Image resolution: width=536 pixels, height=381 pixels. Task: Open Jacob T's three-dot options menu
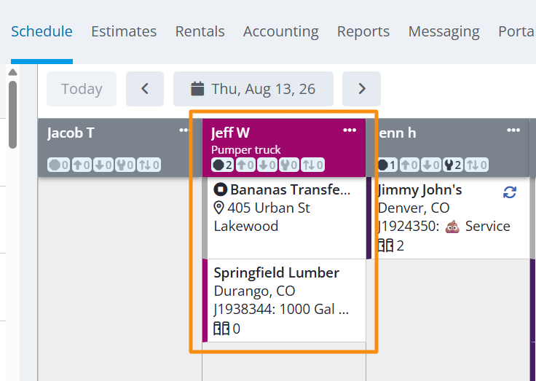click(185, 130)
